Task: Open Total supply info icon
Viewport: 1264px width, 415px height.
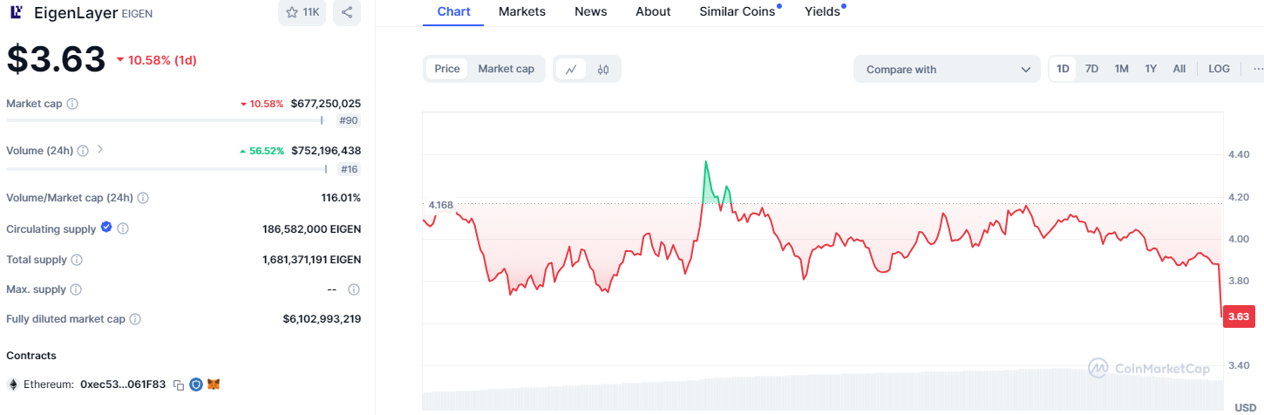Action: click(77, 260)
